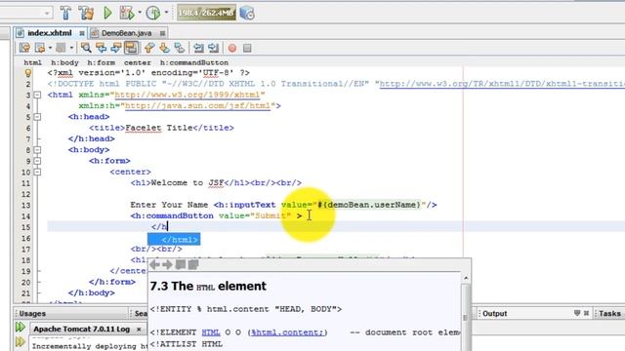Click the Clean and Build Project icon
Screen dimensions: 625x351
tap(86, 13)
